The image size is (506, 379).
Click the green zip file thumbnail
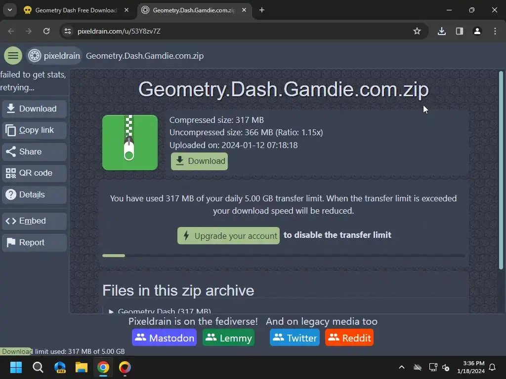130,143
